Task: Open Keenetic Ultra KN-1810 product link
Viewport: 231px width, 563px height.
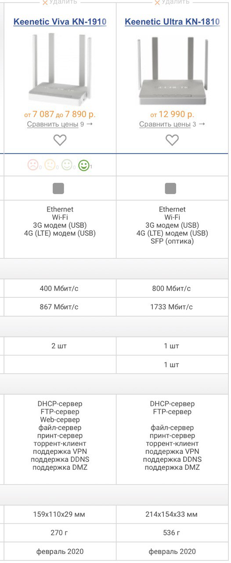Action: coord(173,22)
